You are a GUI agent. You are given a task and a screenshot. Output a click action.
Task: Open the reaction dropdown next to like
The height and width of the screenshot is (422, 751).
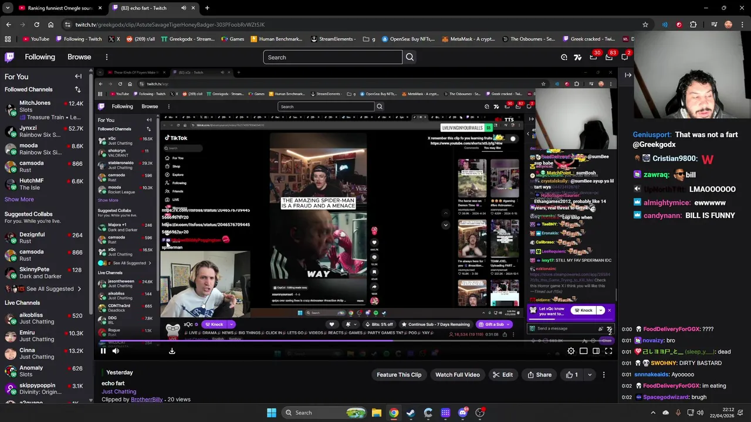pos(590,375)
